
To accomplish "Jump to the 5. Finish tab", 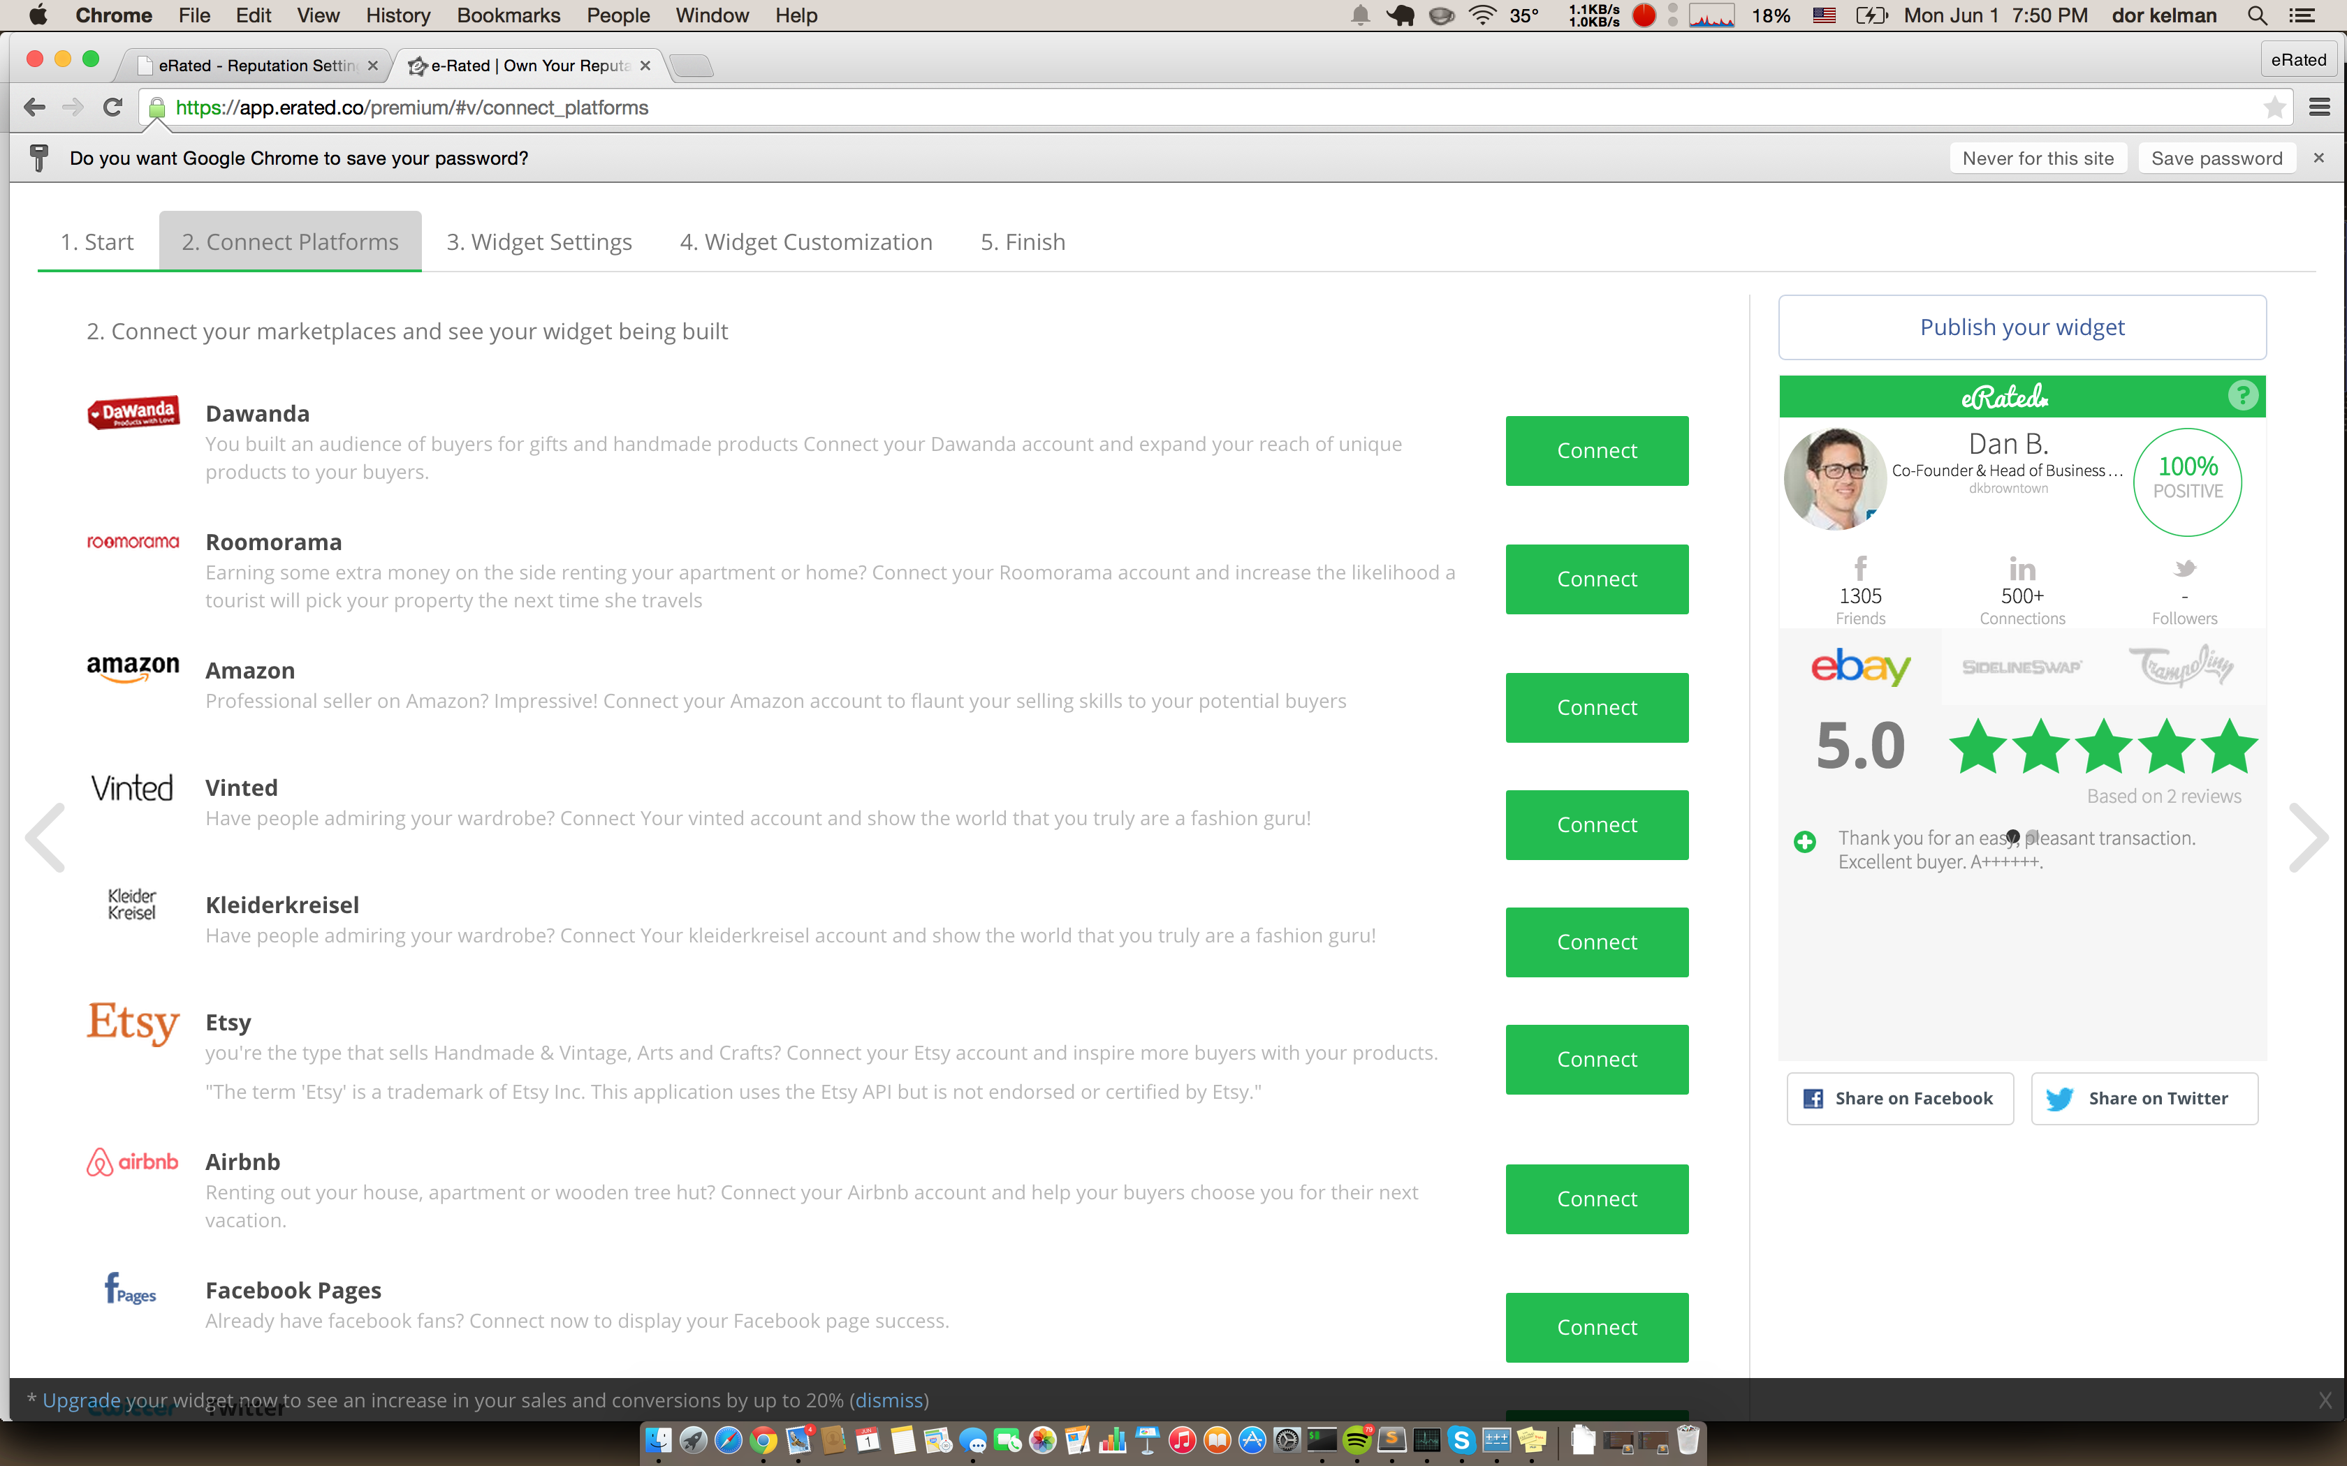I will click(1023, 242).
